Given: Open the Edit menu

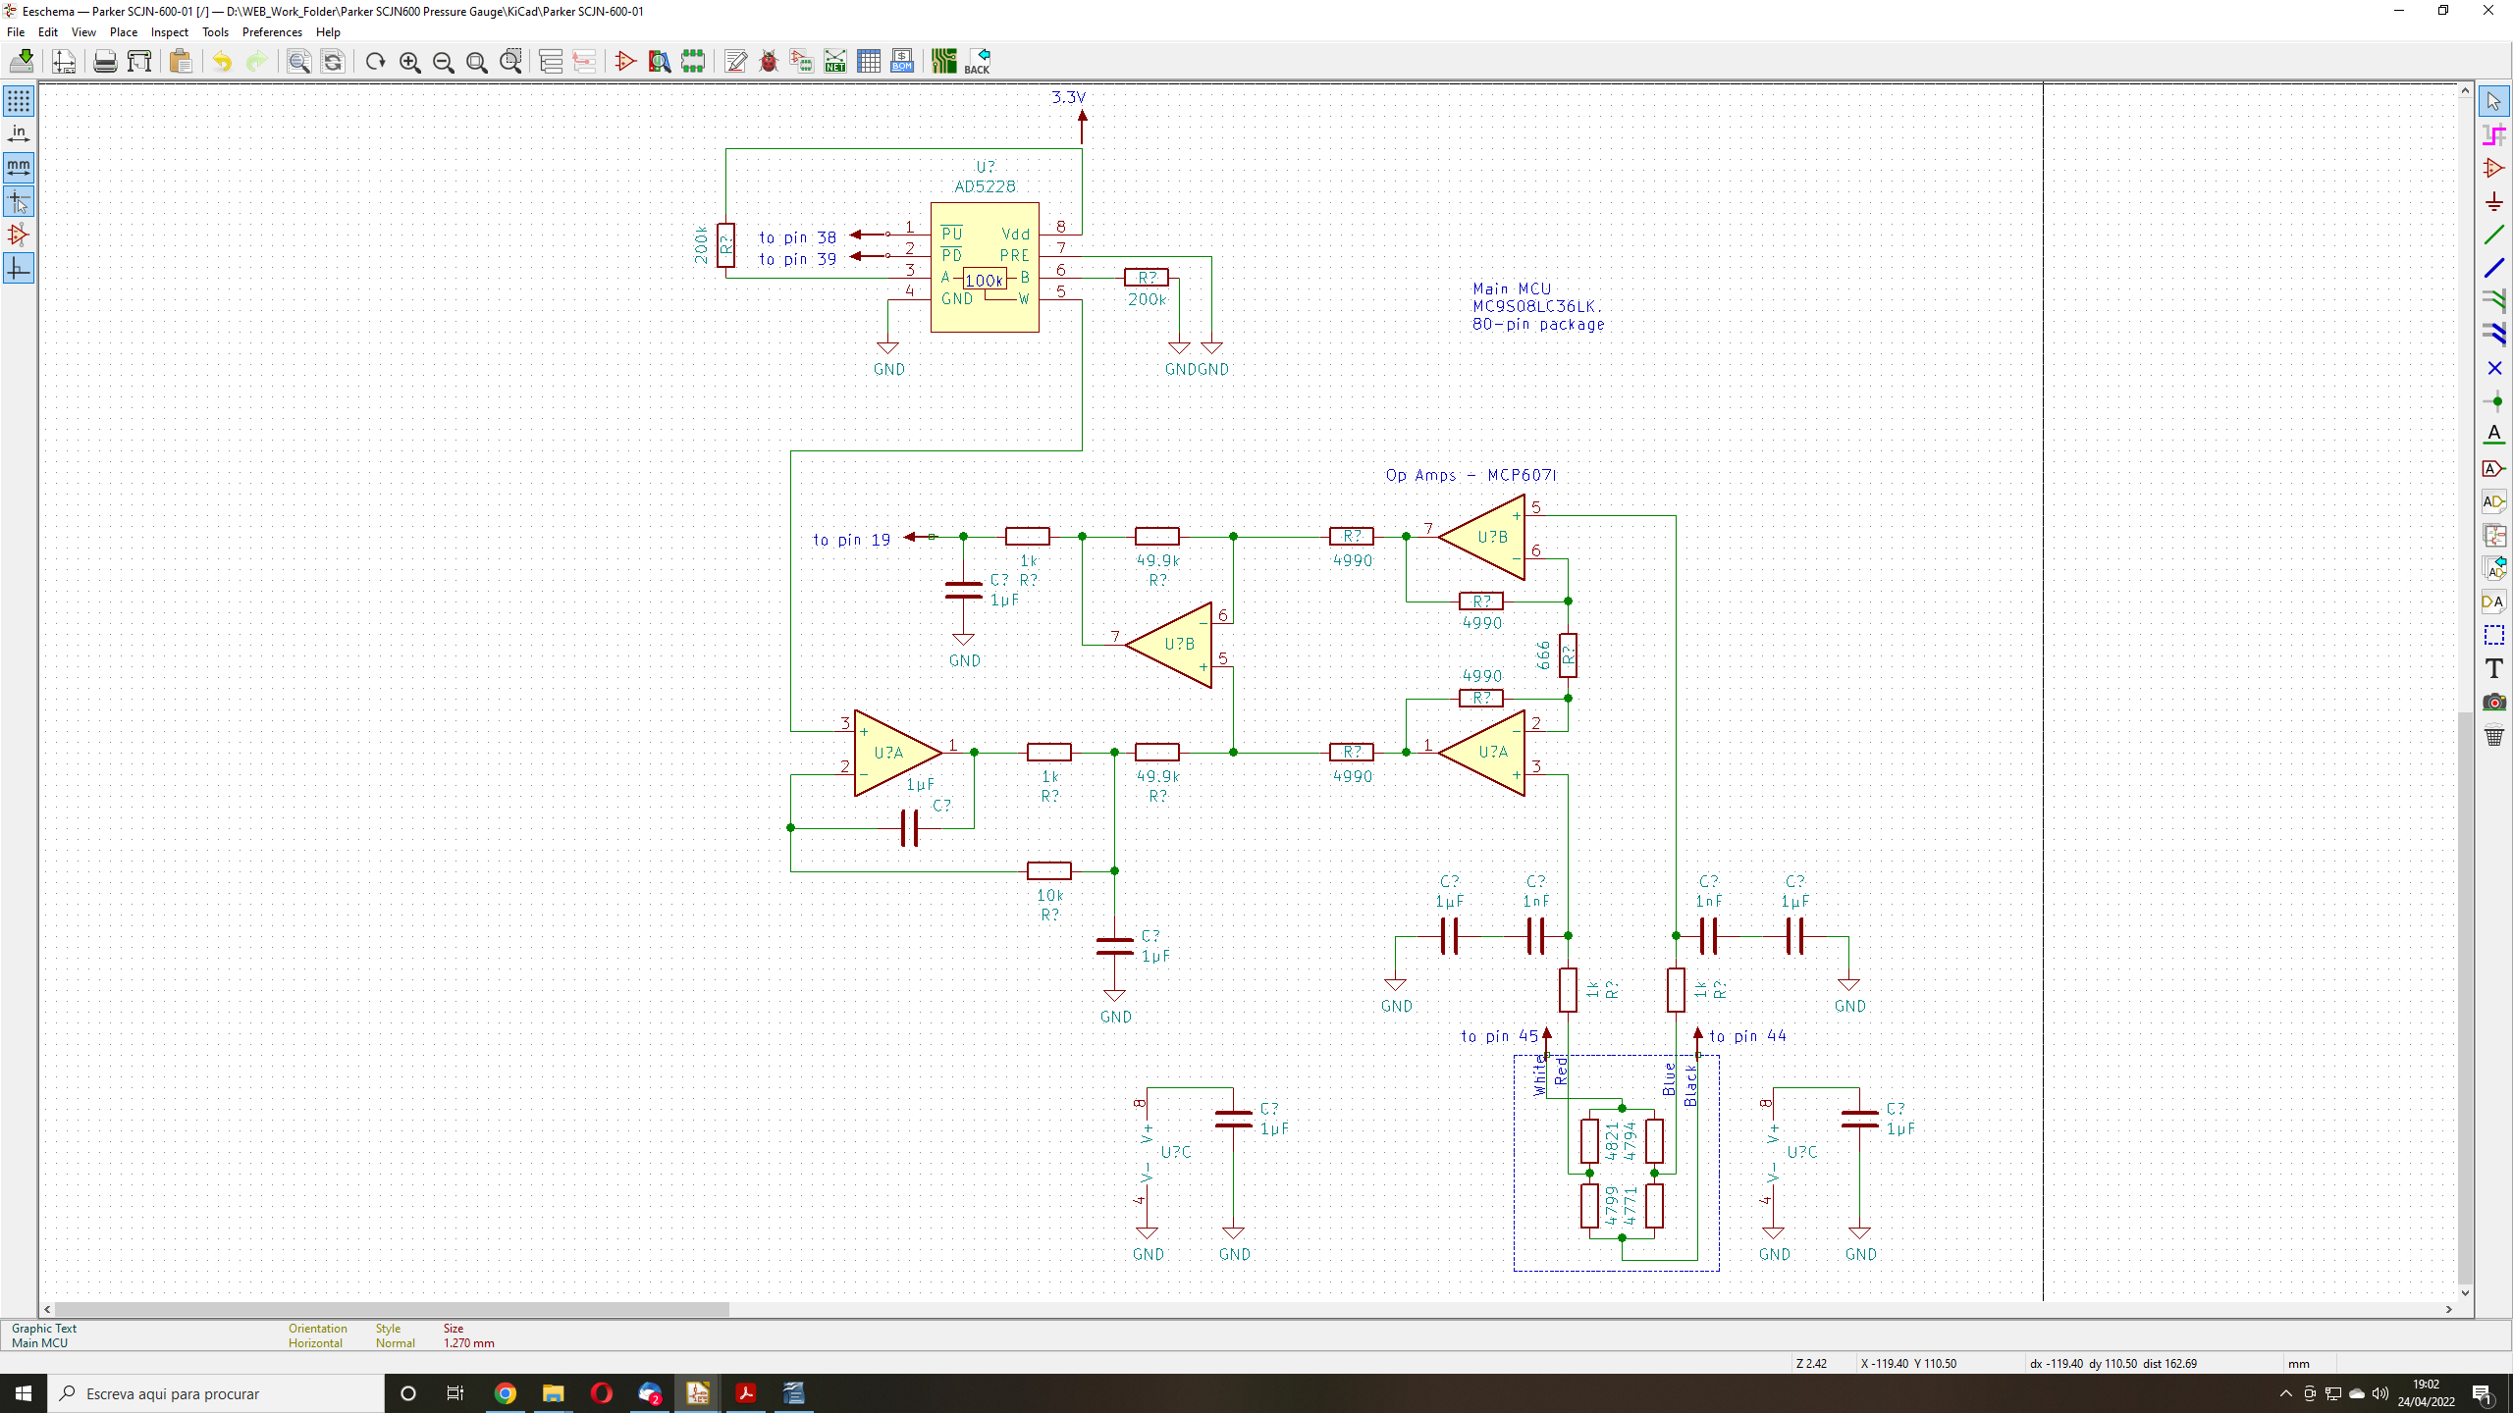Looking at the screenshot, I should point(47,32).
